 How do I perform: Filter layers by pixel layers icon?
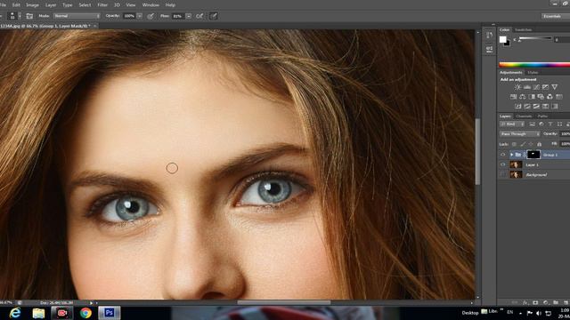click(532, 124)
